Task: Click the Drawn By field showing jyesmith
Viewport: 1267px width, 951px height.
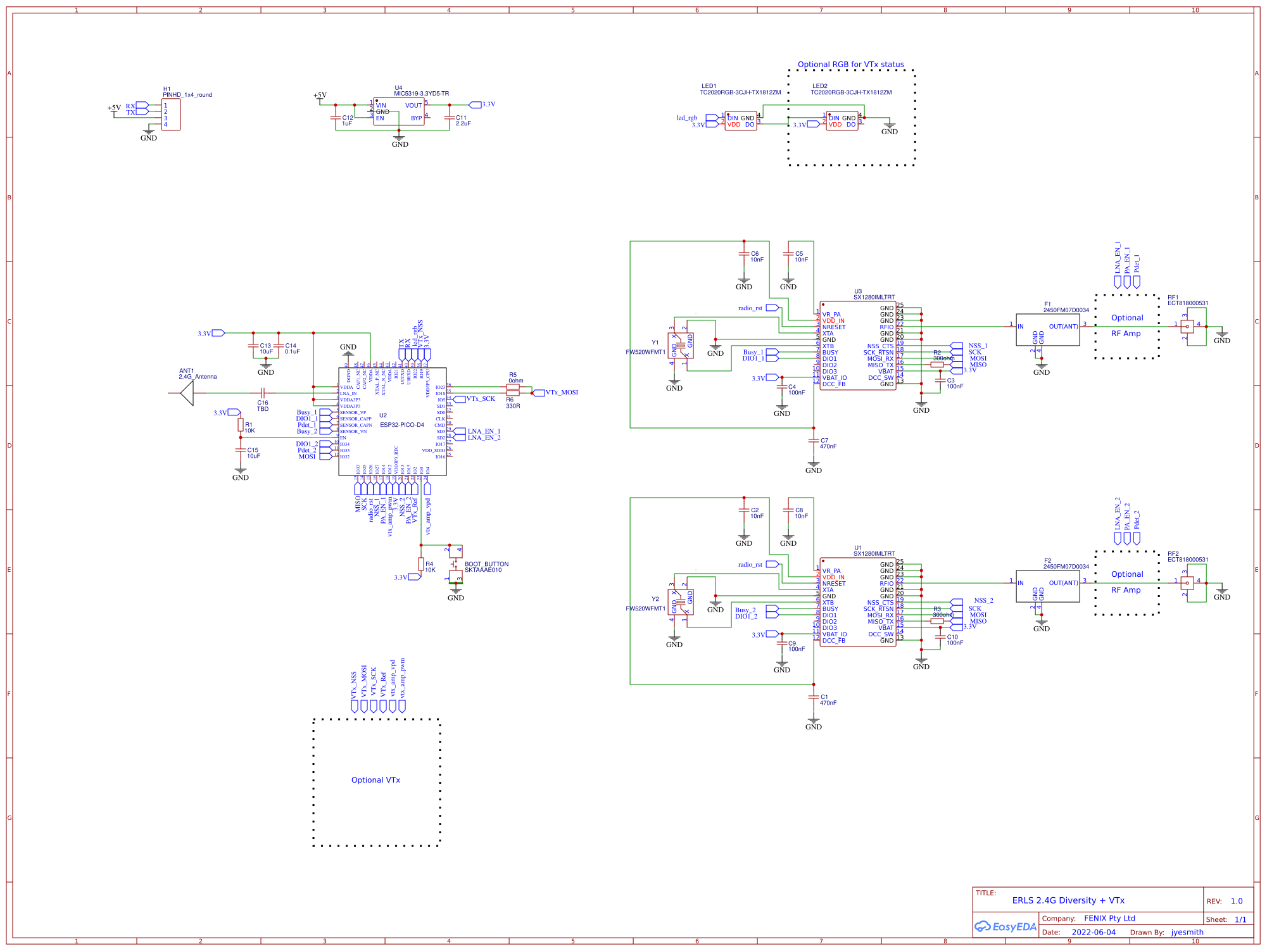Action: [x=1186, y=932]
